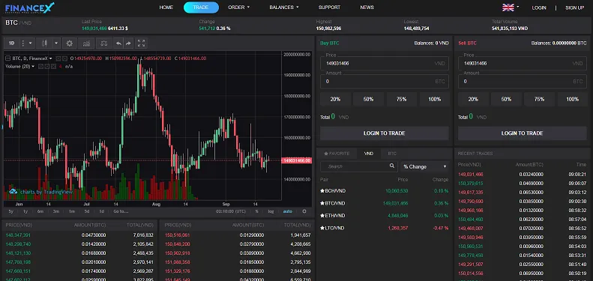The height and width of the screenshot is (281, 593).
Task: Expand the ORDER menu dropdown
Action: 238,7
